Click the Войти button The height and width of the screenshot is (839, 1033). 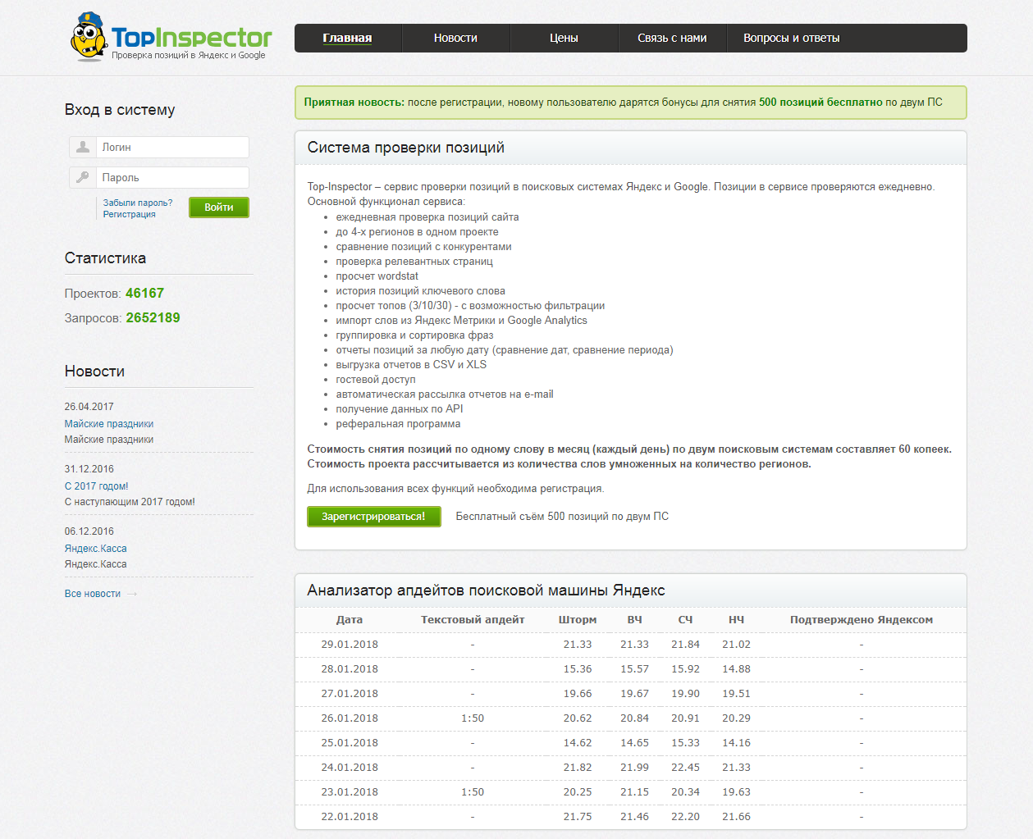click(219, 207)
